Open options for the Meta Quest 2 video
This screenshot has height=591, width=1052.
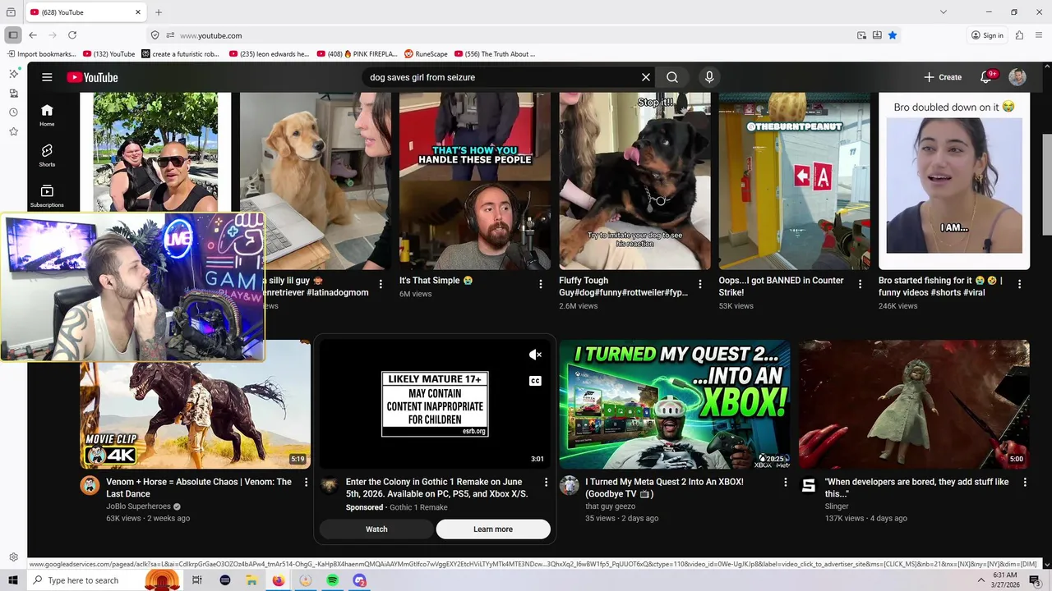(785, 483)
